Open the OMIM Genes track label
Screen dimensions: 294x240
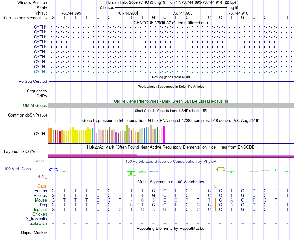point(35,105)
